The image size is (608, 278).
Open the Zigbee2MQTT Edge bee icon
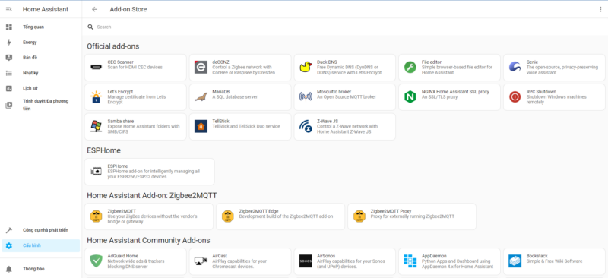coord(227,216)
